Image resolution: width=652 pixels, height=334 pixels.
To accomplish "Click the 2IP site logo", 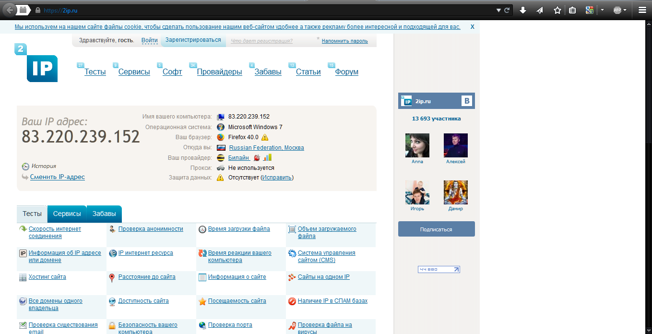I will (x=36, y=63).
